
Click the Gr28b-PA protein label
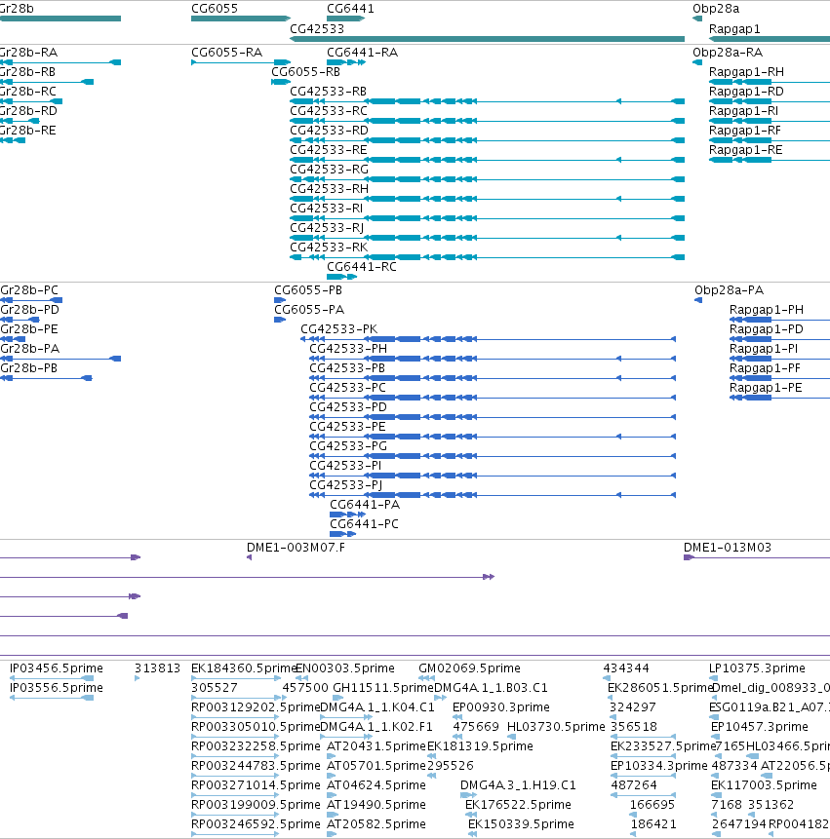30,349
